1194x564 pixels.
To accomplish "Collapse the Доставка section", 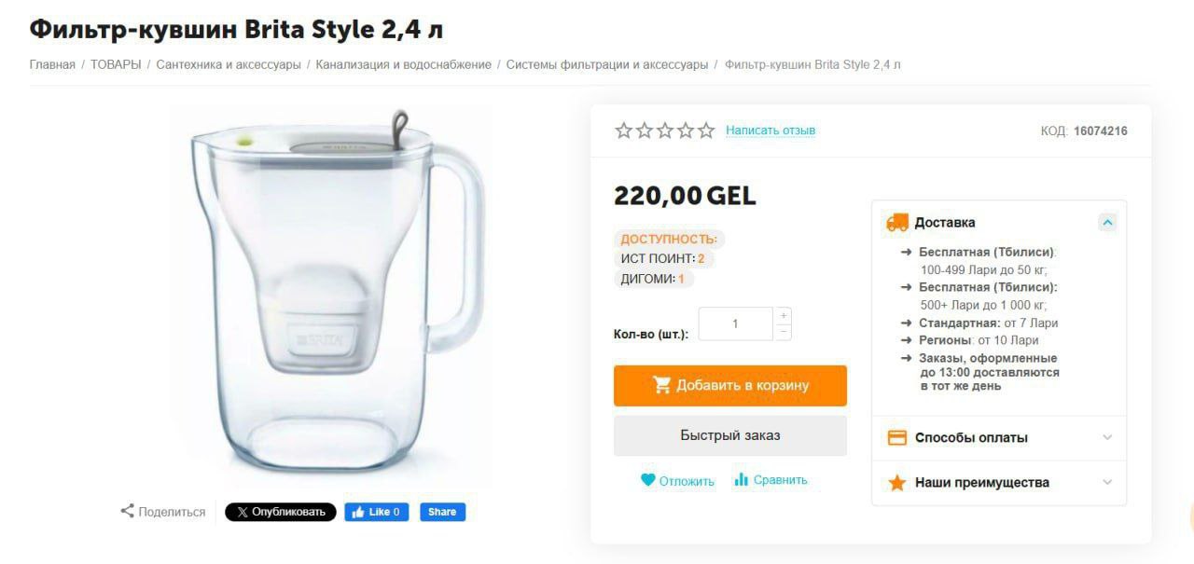I will [x=1107, y=222].
